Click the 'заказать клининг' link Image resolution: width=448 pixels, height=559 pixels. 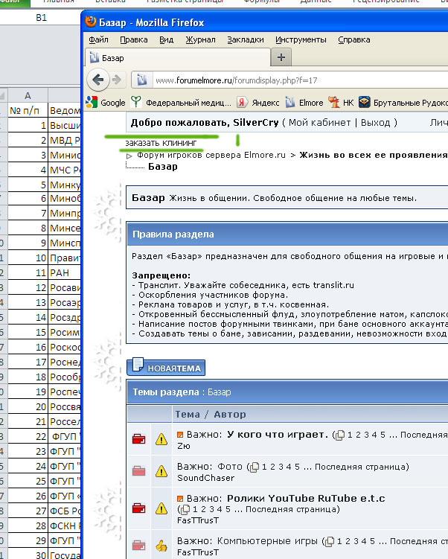161,143
